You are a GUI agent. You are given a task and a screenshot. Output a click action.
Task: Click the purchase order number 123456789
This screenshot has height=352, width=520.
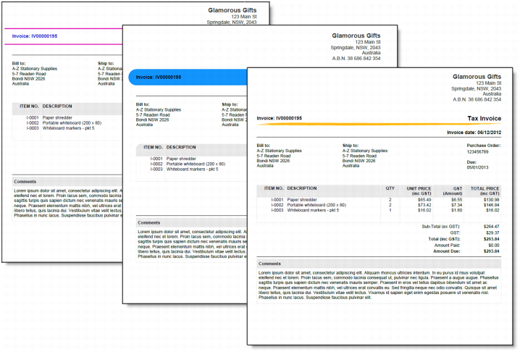tap(477, 151)
